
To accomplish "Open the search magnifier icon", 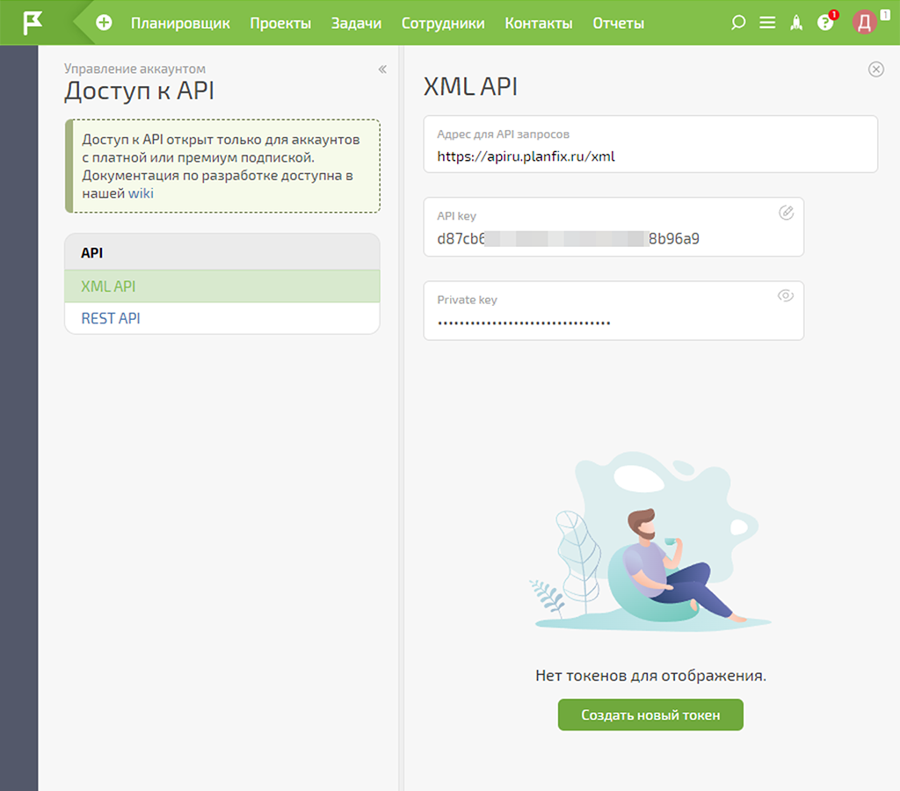I will point(738,23).
